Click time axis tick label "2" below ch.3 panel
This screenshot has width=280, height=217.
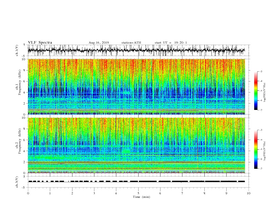point(72,193)
